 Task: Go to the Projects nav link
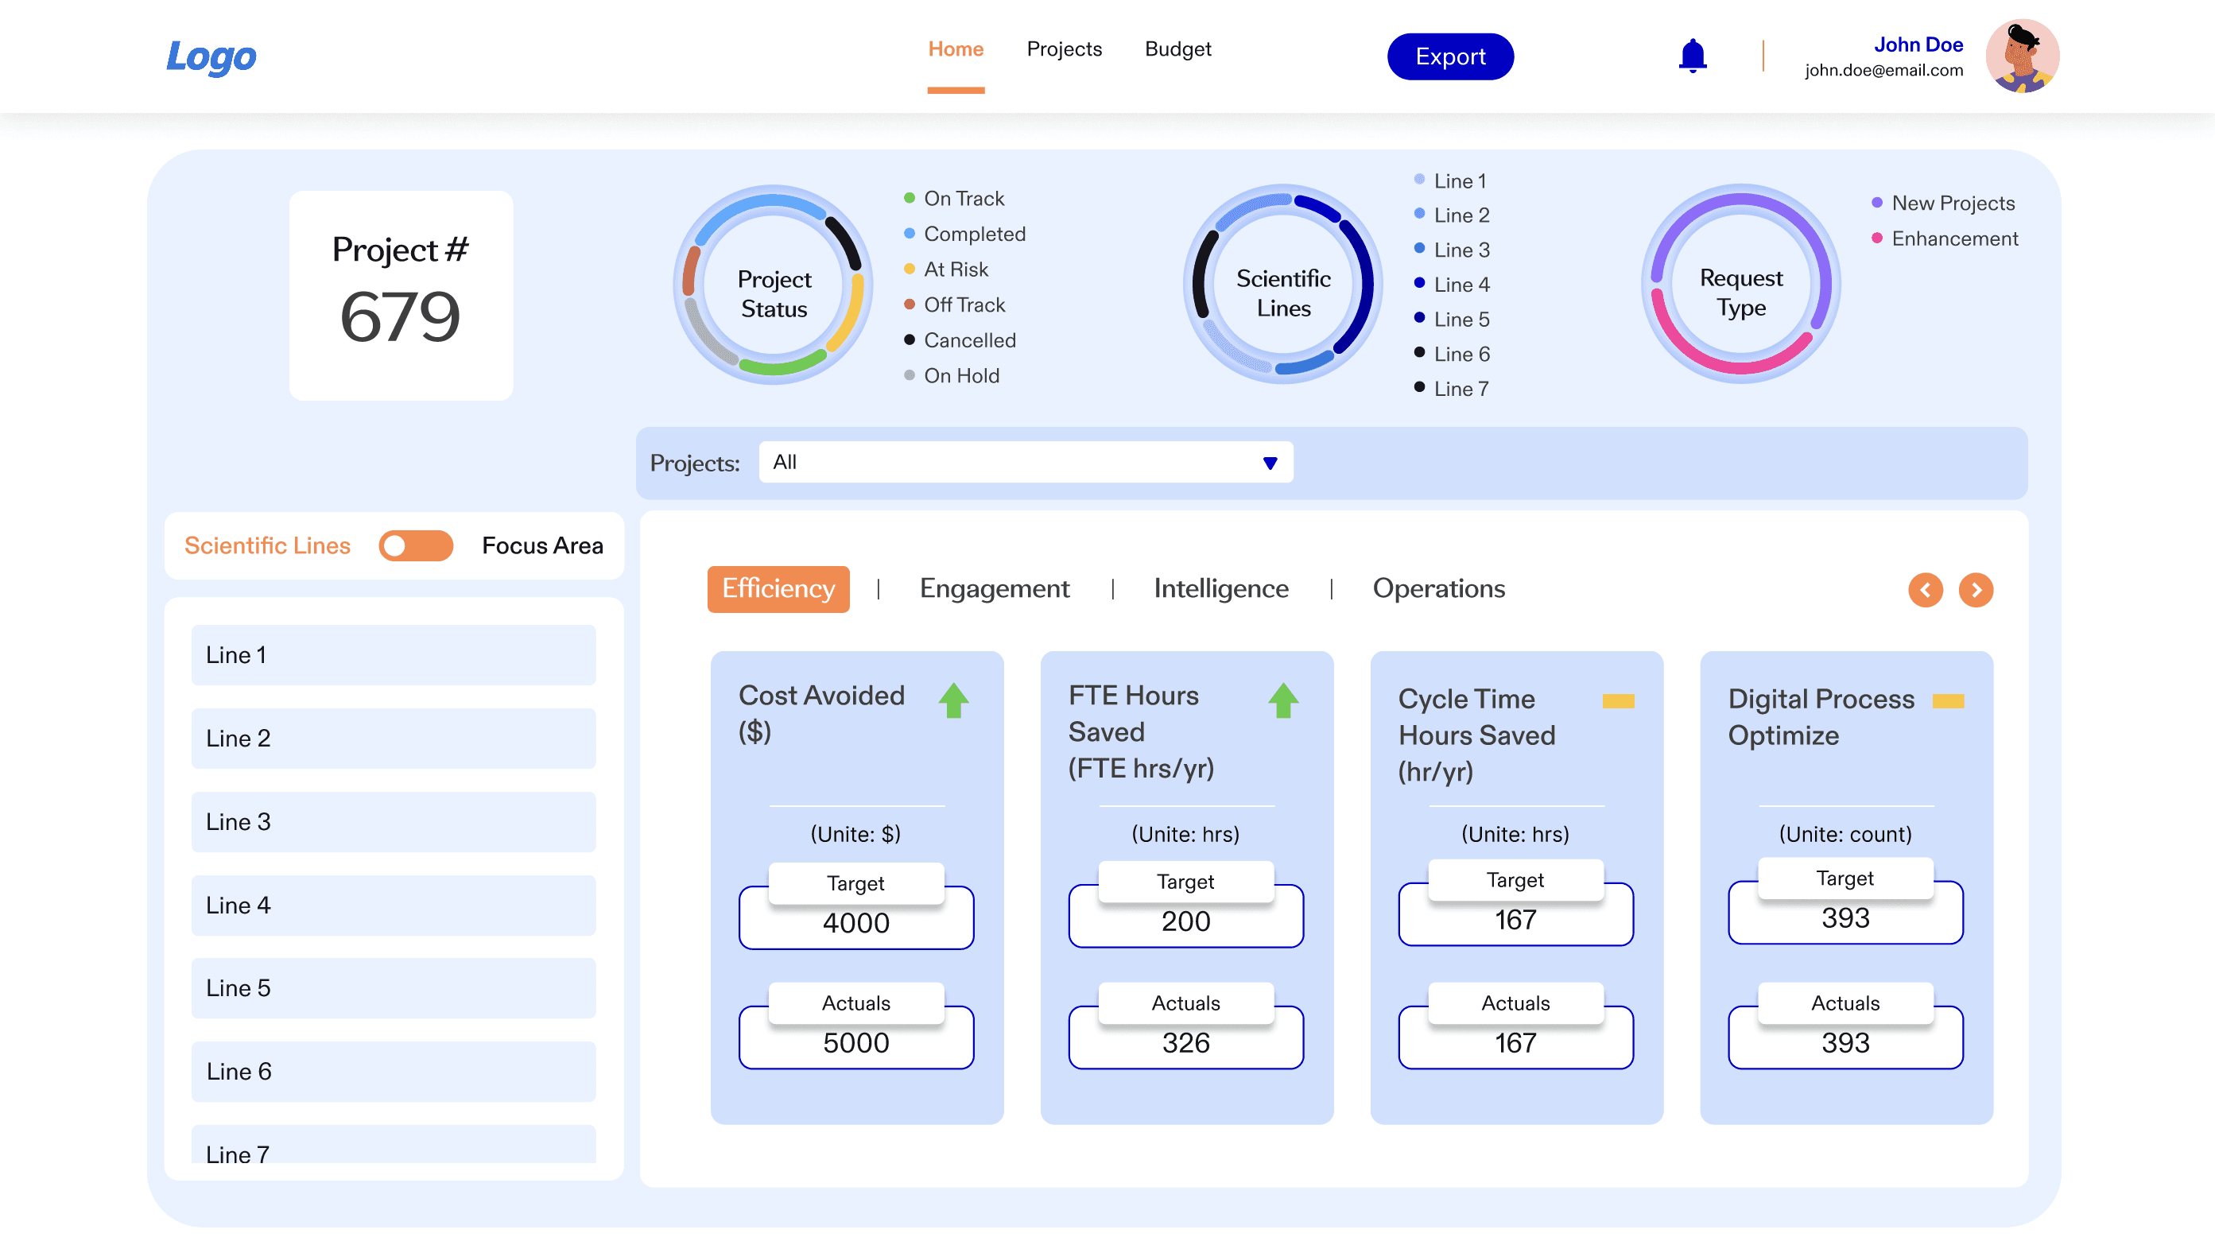[1064, 49]
